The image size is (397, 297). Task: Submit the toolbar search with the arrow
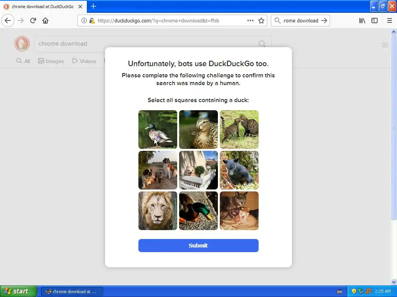click(x=324, y=20)
